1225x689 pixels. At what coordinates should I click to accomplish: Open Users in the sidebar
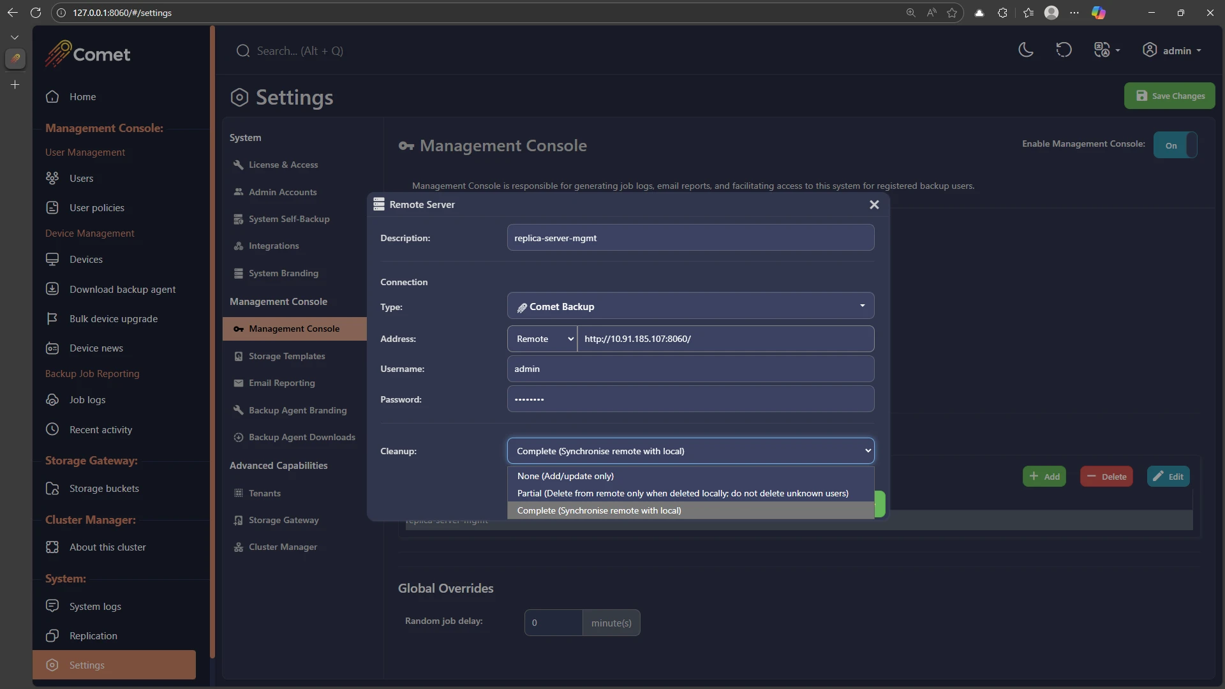81,178
